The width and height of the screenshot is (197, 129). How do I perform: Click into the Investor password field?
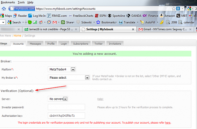coord(66,107)
